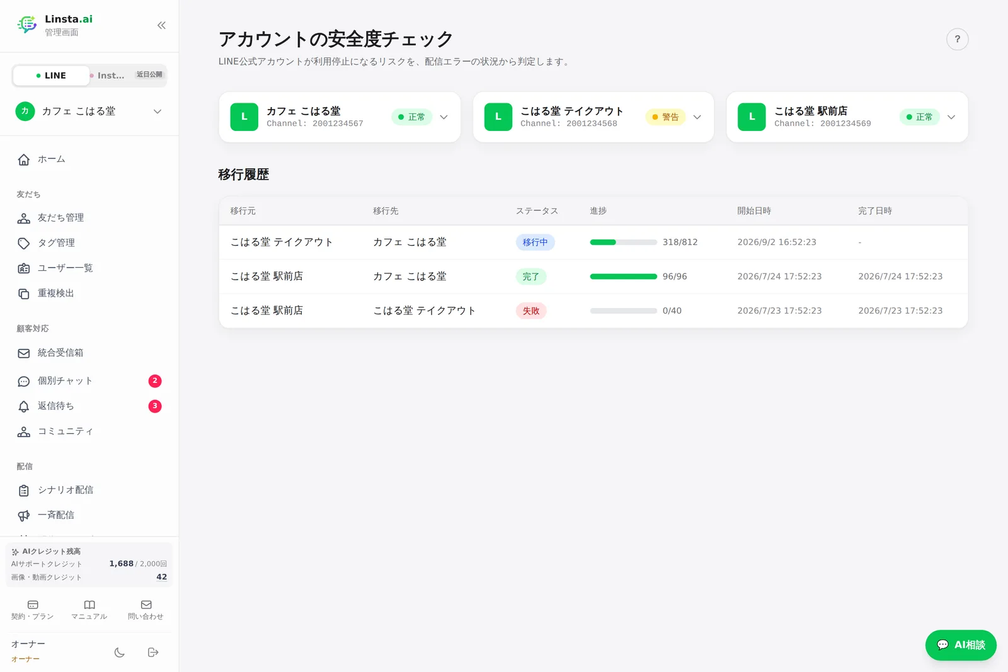Open 友だち管理 menu item
Screen dimensions: 1008x672
(x=89, y=218)
